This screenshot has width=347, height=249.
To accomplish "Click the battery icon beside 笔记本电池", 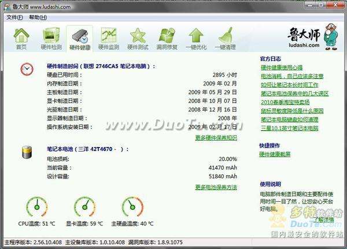I will coord(27,152).
